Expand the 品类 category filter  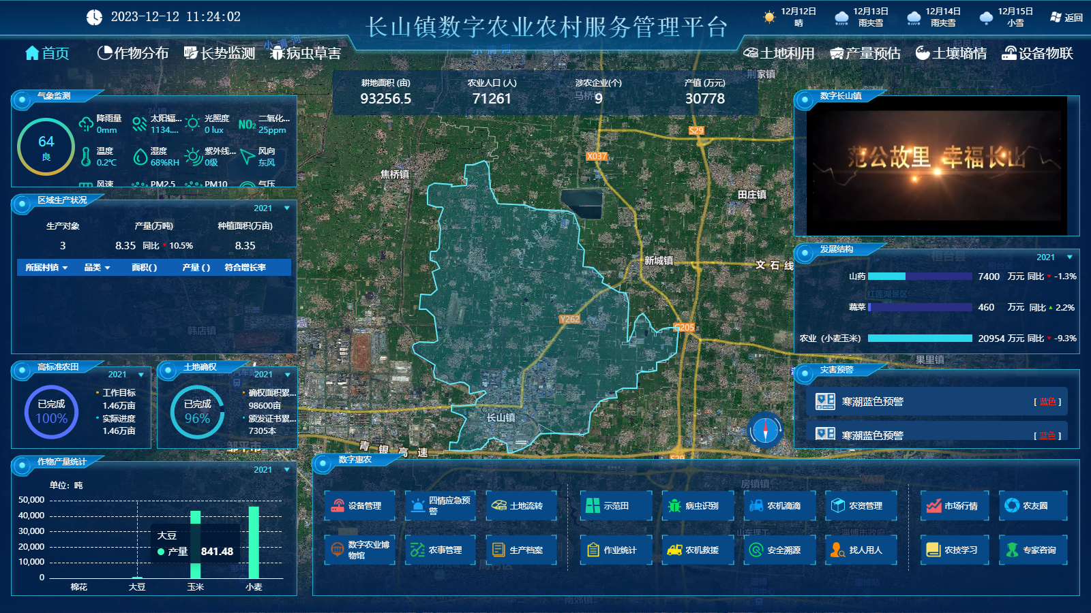click(x=97, y=268)
